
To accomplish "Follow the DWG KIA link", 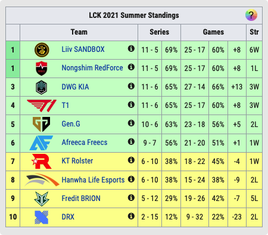I will coord(75,87).
